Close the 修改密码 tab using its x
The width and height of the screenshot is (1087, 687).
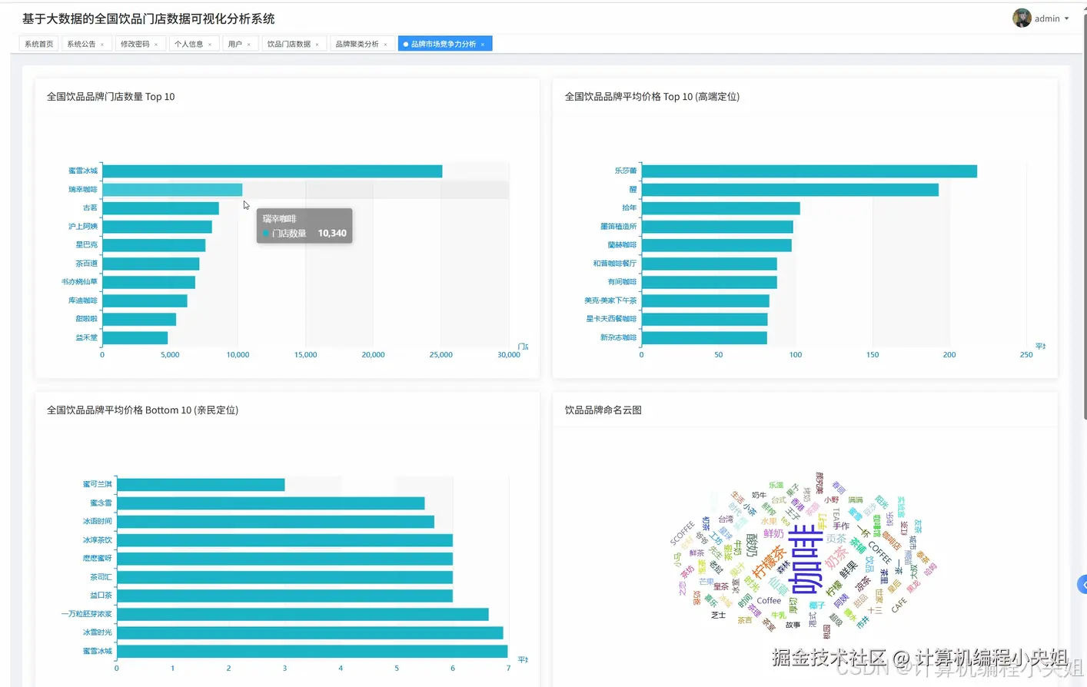click(x=156, y=45)
